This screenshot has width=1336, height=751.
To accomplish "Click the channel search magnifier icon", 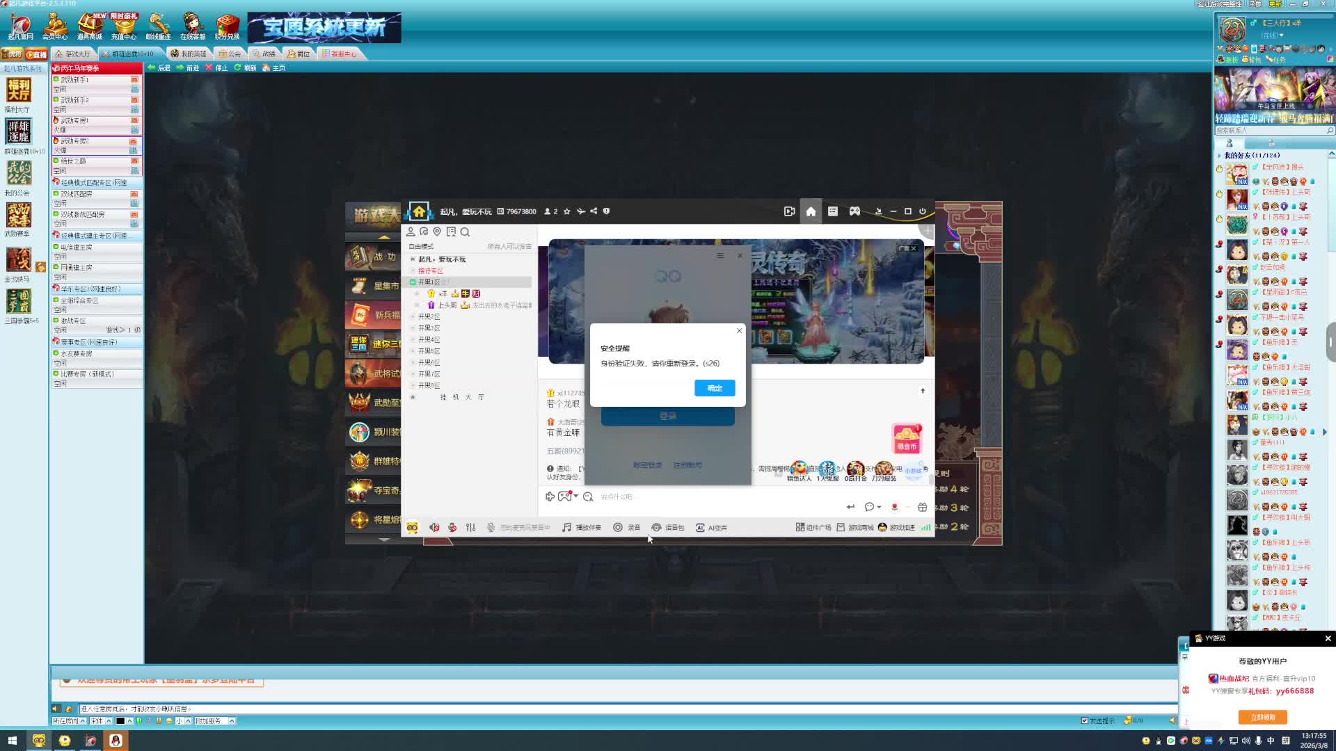I will click(x=465, y=232).
